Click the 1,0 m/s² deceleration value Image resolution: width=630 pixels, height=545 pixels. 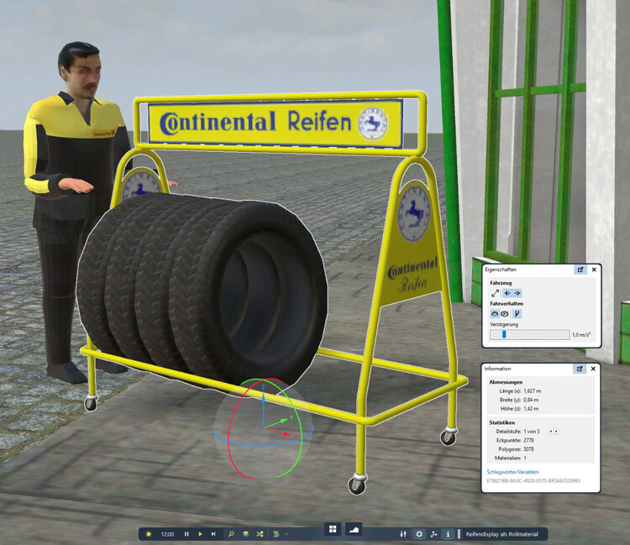581,334
